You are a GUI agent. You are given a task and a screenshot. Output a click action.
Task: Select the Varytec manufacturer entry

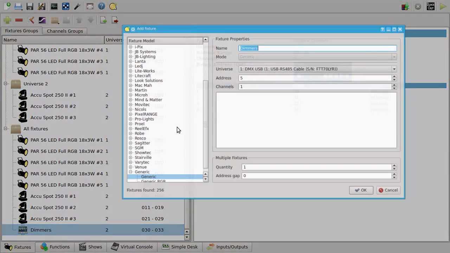[x=142, y=162]
